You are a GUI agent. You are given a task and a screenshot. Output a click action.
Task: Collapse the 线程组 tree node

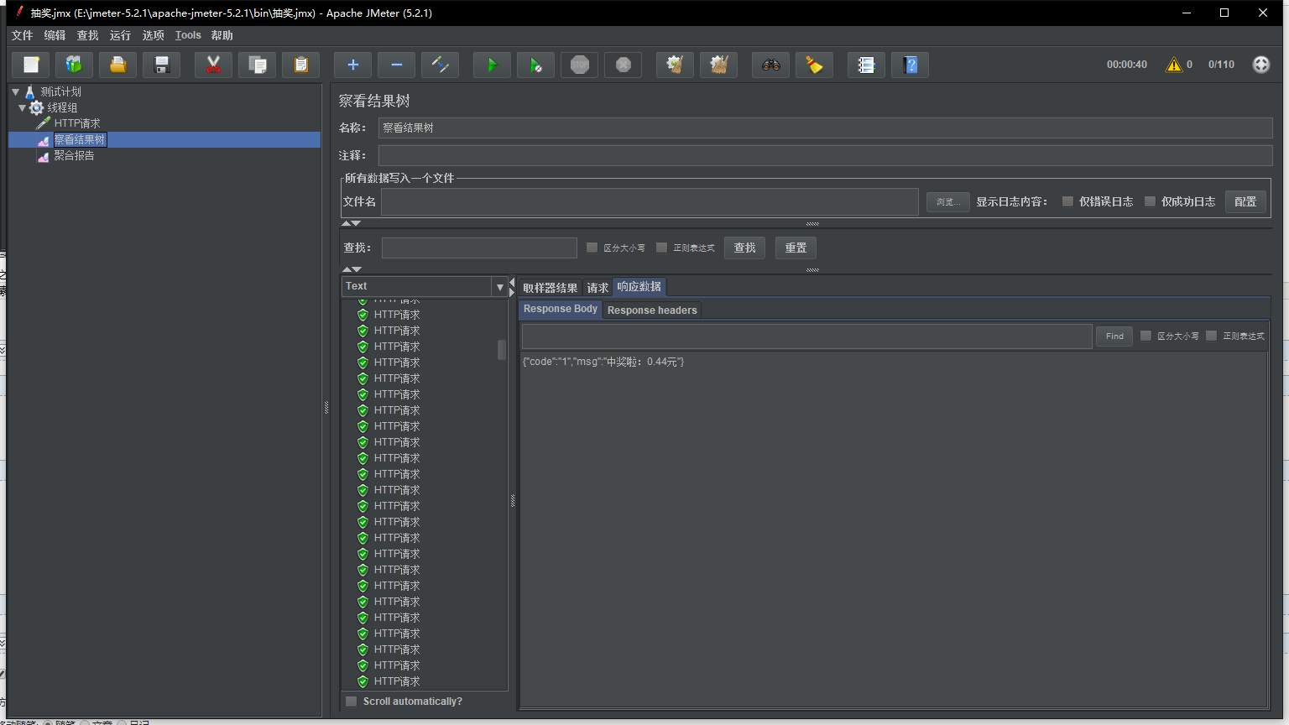click(23, 107)
